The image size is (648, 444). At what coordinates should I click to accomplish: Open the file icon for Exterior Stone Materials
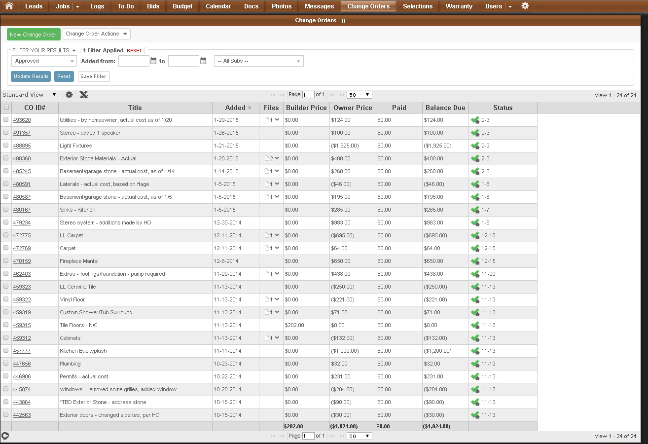pyautogui.click(x=267, y=158)
